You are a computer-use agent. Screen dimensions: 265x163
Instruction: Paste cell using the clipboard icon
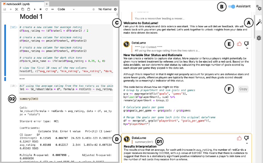[28, 9]
